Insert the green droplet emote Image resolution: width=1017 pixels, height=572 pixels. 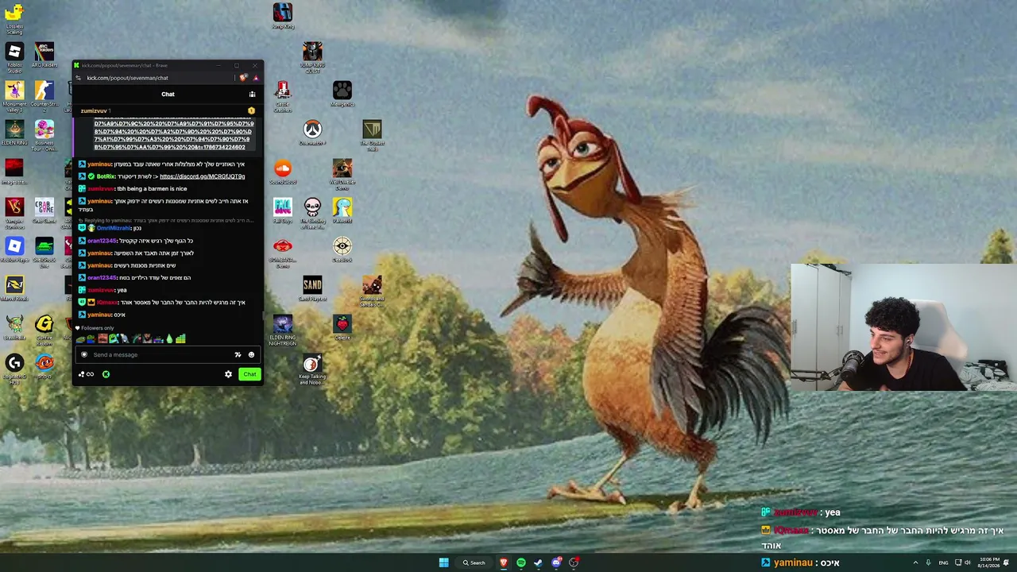coord(169,339)
